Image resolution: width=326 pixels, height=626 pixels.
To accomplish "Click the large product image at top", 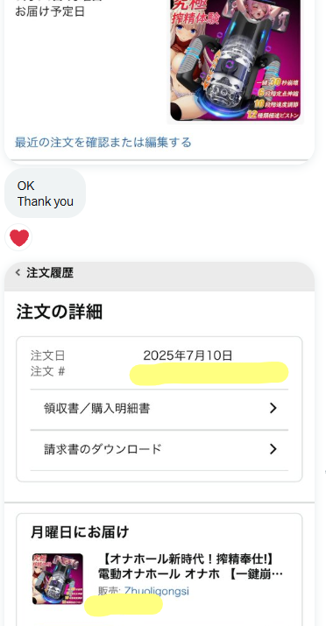I will pos(236,60).
